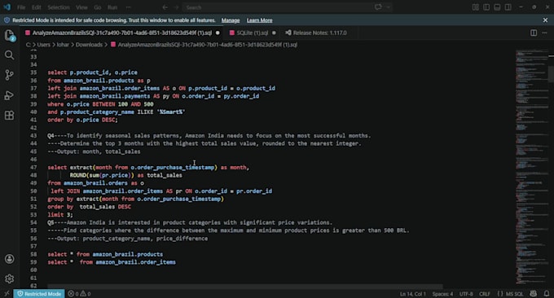Open the Problems errors and warnings indicator
Viewport: 554px width, 298px height.
tap(79, 294)
